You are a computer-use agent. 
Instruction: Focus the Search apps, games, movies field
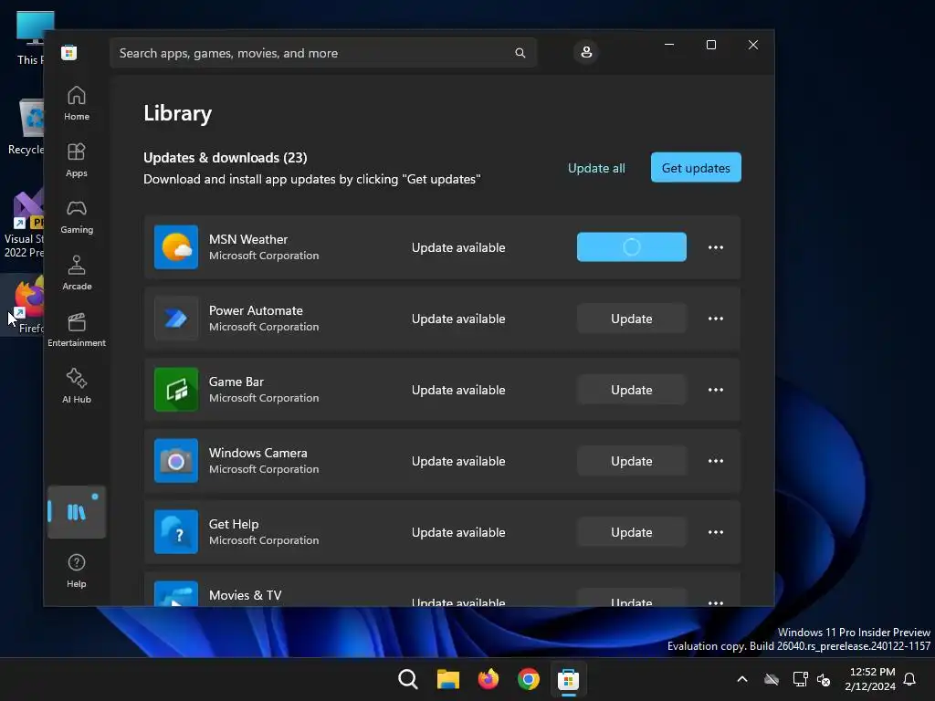(323, 53)
